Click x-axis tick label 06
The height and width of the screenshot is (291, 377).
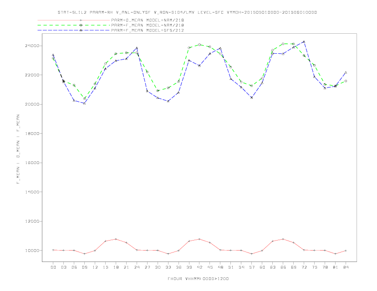point(74,267)
